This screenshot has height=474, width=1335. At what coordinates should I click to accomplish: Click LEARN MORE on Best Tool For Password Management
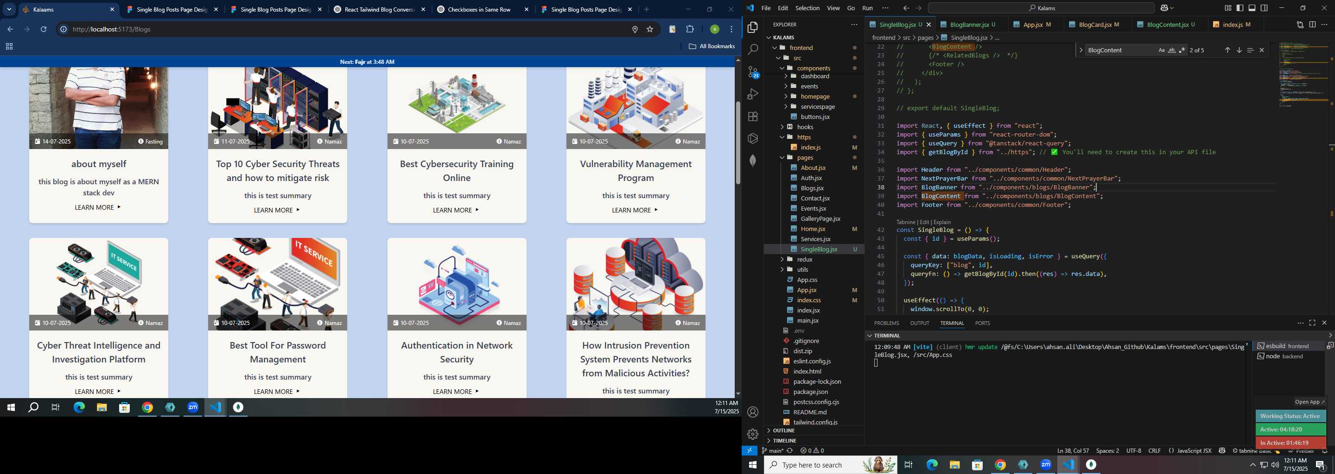(277, 392)
